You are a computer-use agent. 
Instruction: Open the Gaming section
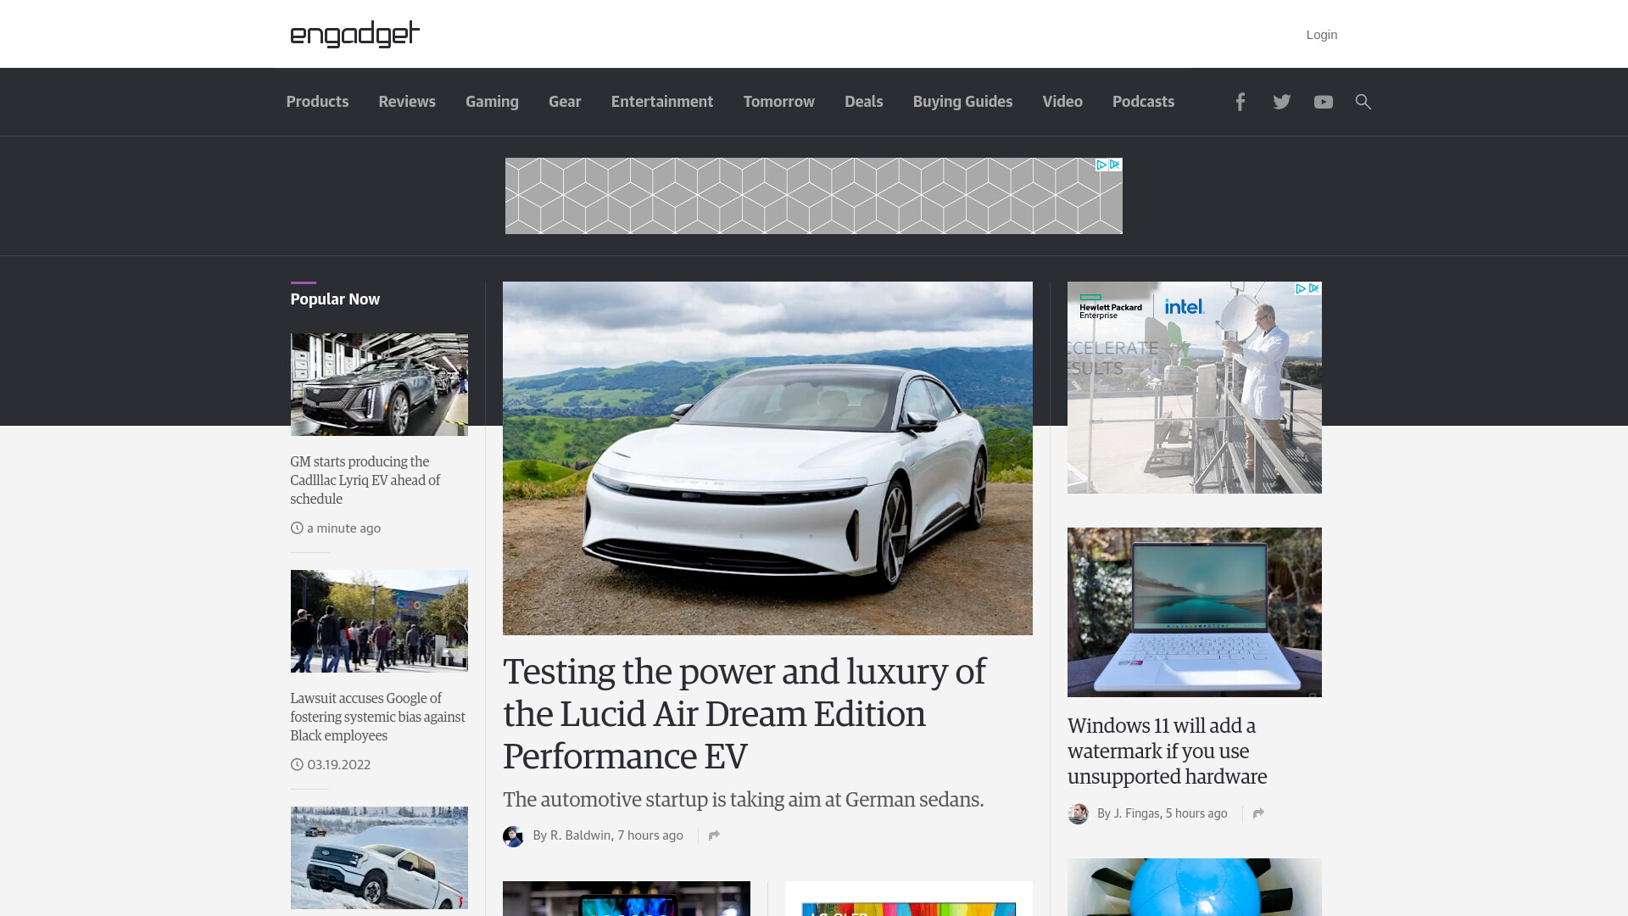492,102
